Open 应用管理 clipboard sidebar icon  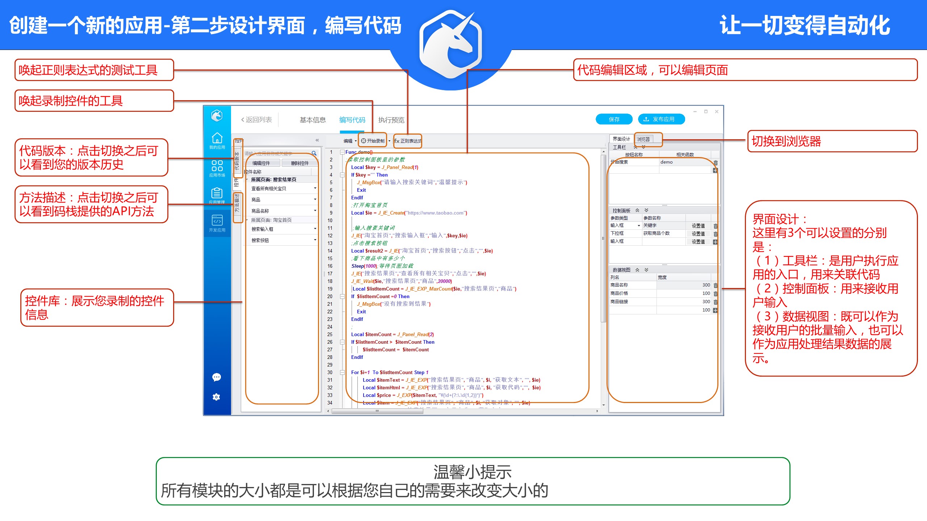click(x=217, y=193)
